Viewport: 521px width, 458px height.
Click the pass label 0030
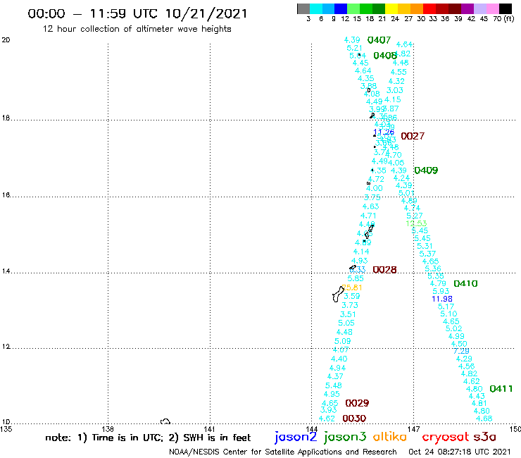coord(354,419)
